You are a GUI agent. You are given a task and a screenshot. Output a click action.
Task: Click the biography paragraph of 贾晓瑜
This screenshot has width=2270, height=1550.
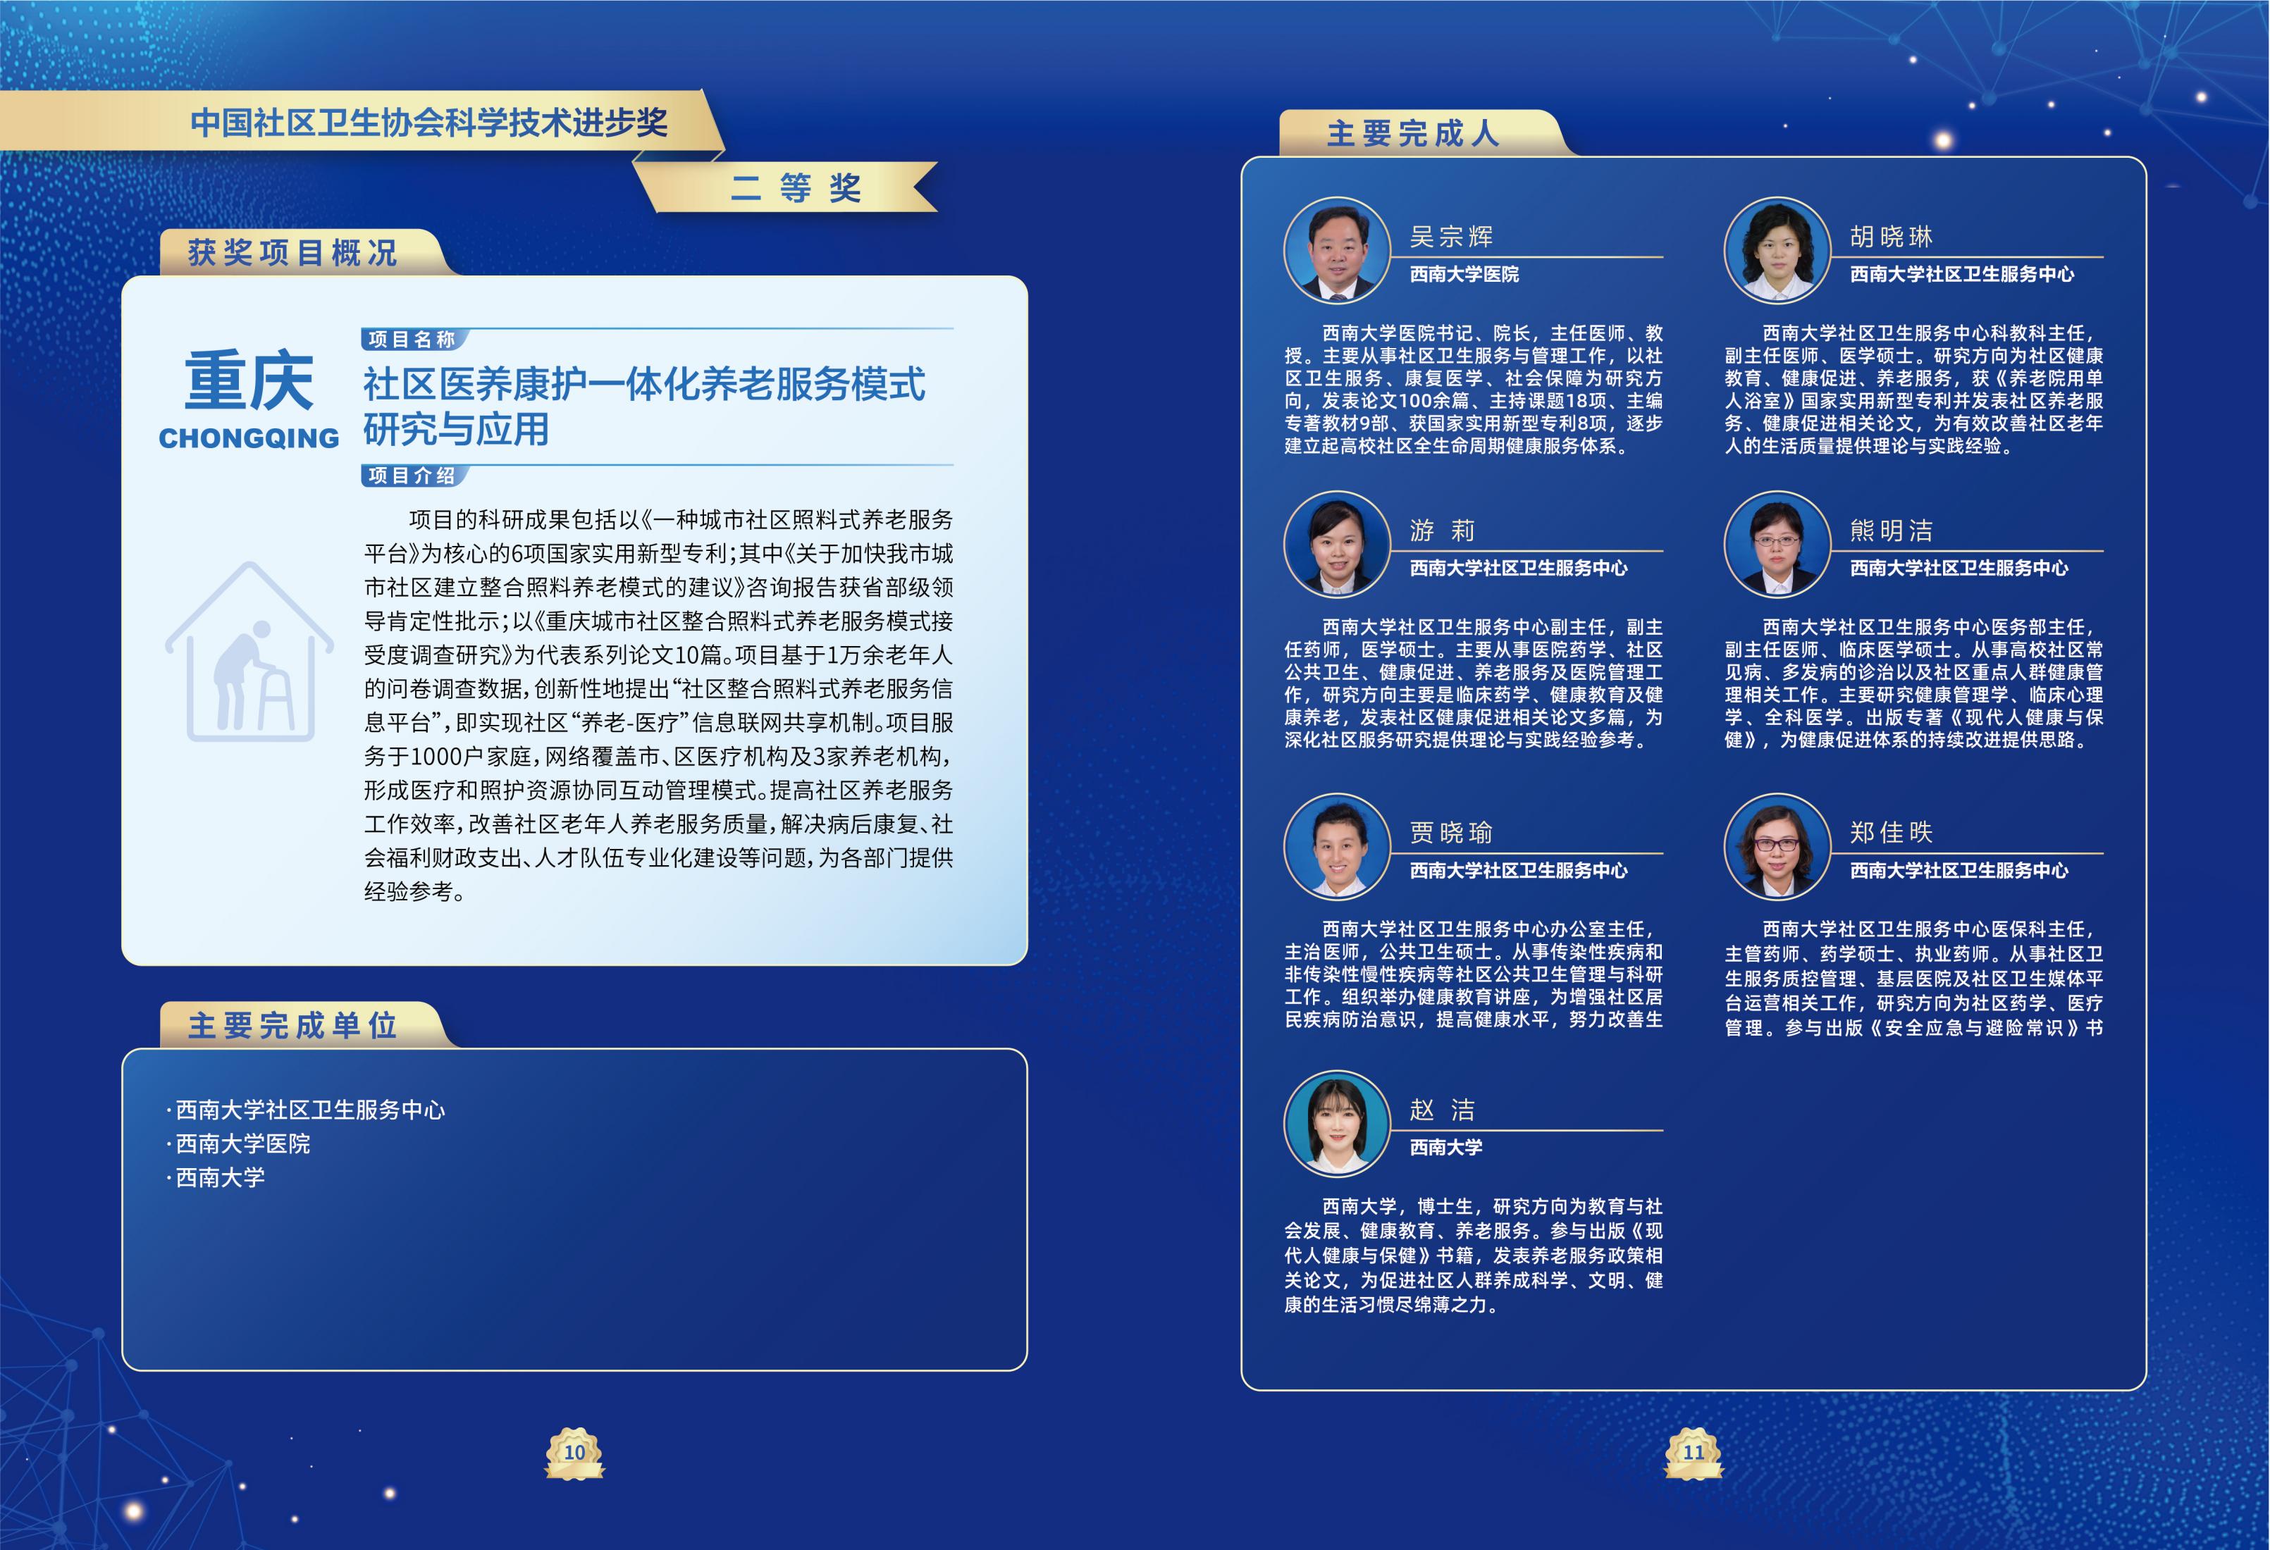(x=1473, y=974)
